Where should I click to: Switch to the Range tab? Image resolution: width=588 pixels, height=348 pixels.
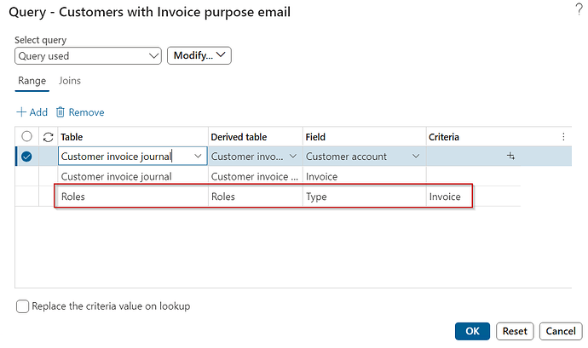(x=32, y=81)
